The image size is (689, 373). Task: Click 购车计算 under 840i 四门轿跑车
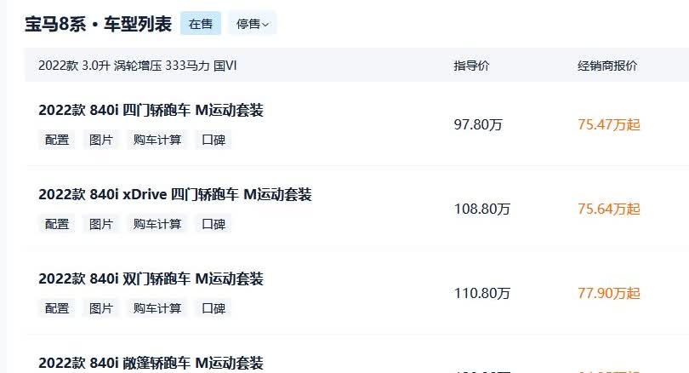pyautogui.click(x=157, y=140)
